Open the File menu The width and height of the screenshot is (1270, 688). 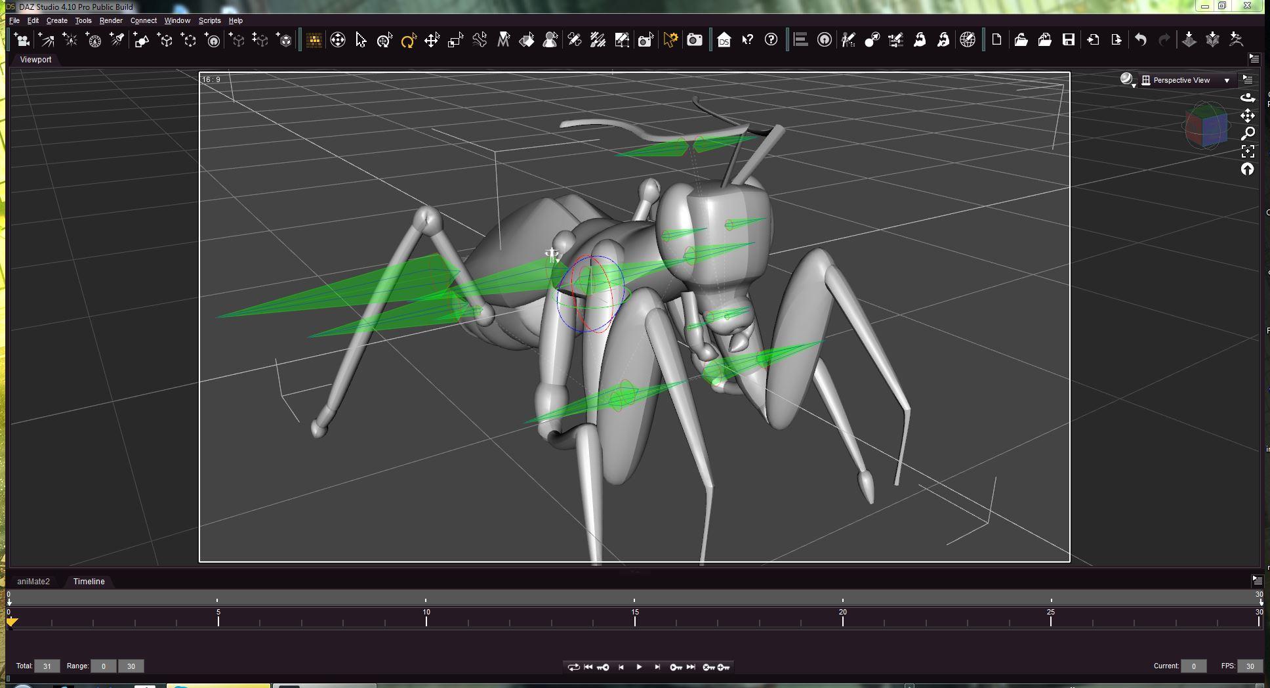coord(14,20)
